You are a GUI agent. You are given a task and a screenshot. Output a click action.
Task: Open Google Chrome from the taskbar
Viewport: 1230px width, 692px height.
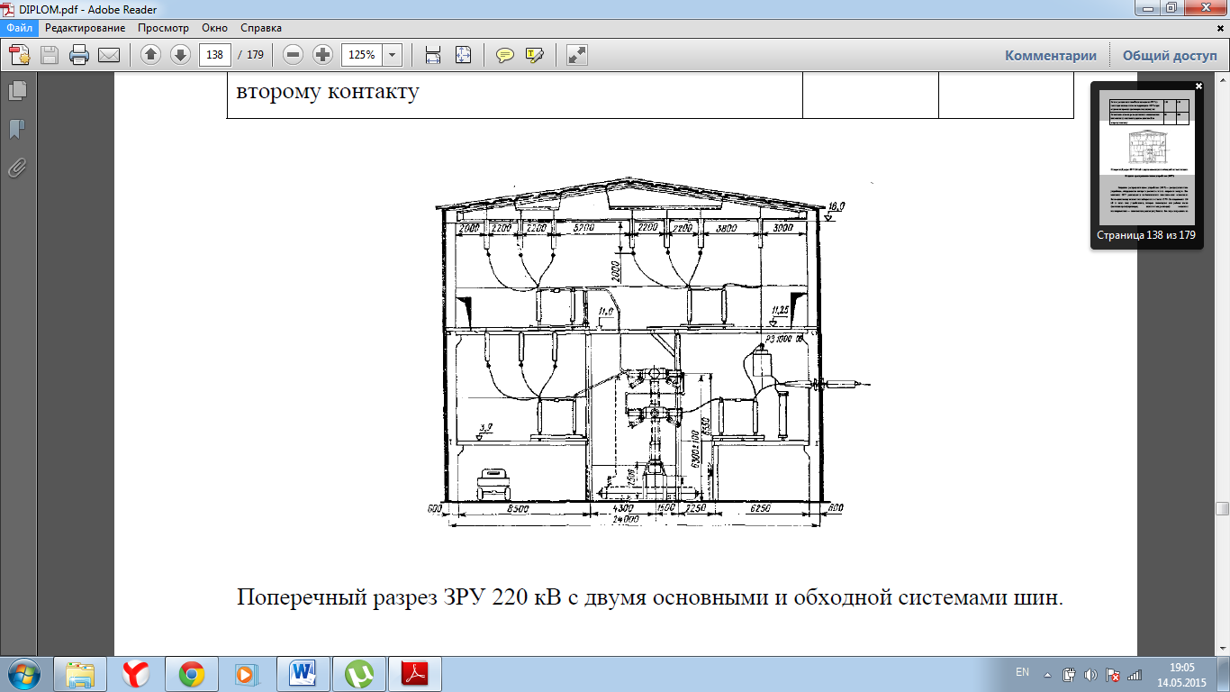click(x=192, y=674)
